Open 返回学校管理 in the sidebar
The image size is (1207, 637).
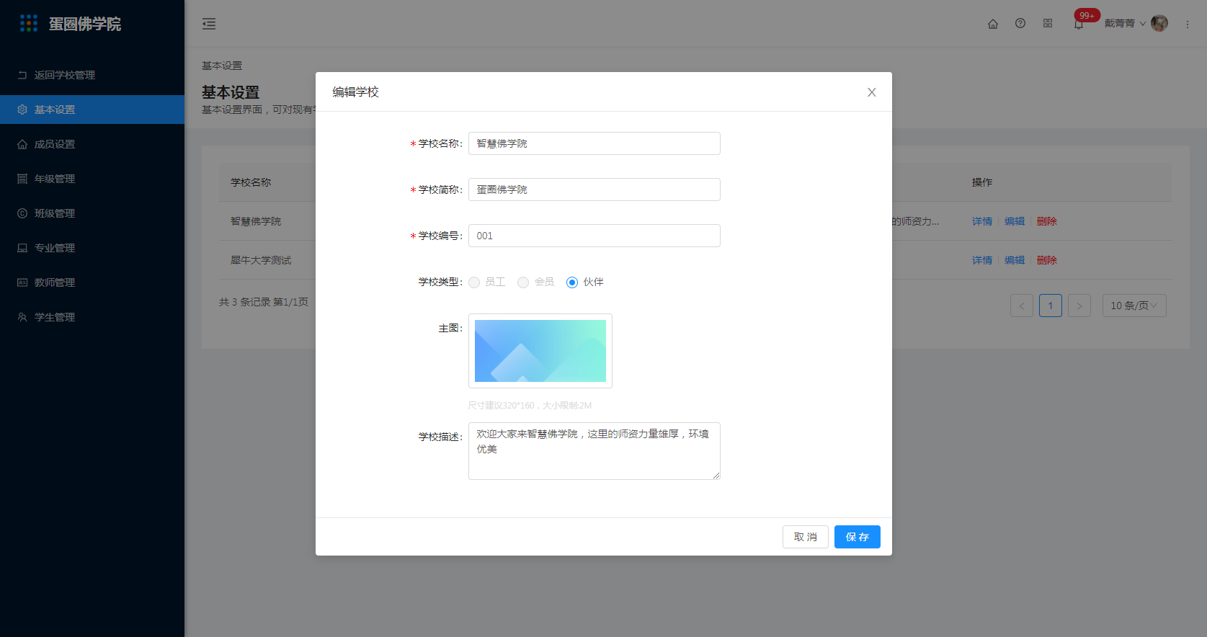(x=92, y=75)
